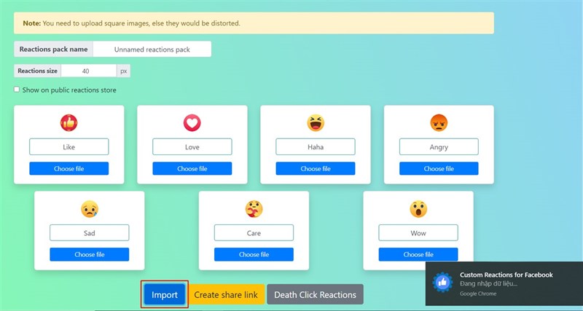
Task: Choose file for the Like reaction
Action: coord(69,168)
